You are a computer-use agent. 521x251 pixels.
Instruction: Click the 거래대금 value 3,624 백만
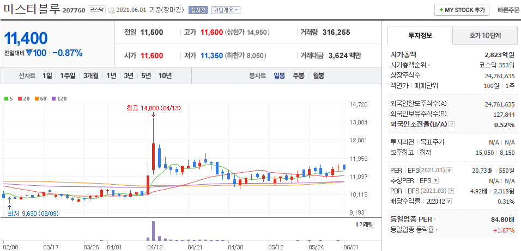coord(345,55)
